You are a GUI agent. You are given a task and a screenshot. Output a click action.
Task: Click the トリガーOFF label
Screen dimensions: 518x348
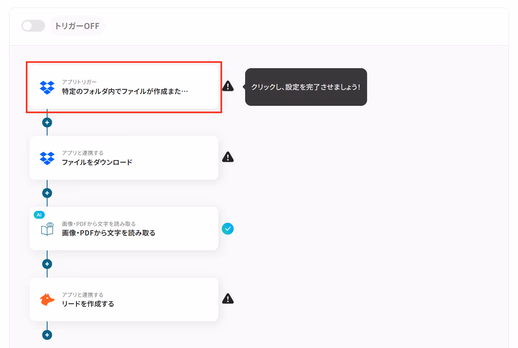click(x=77, y=26)
